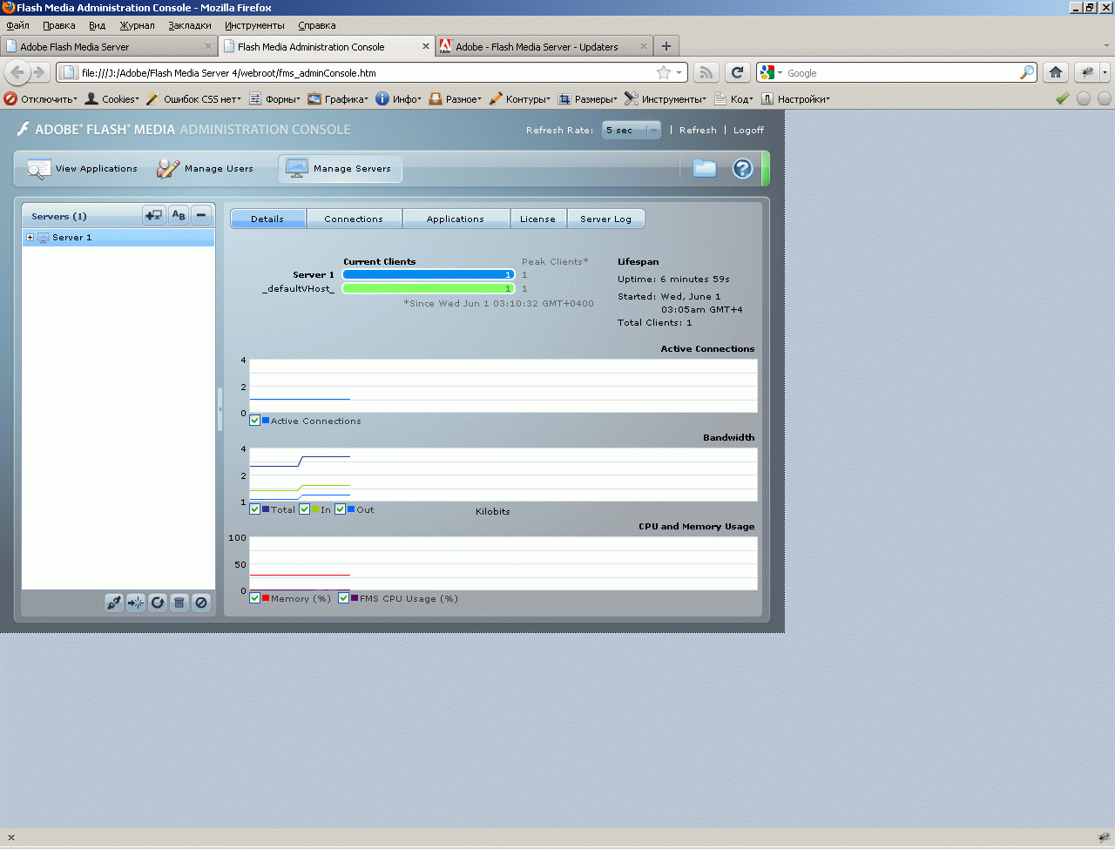Click the Manage Servers button

(x=341, y=168)
